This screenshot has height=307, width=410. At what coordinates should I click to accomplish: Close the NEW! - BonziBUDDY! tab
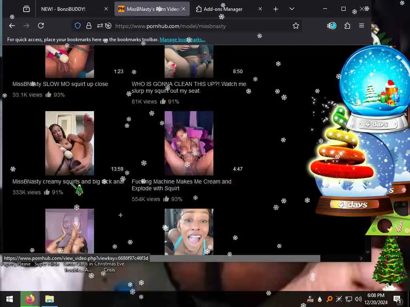pos(106,9)
